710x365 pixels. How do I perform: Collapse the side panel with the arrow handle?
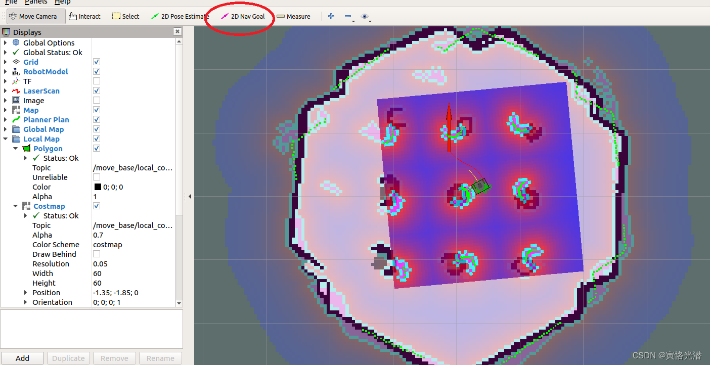(190, 196)
